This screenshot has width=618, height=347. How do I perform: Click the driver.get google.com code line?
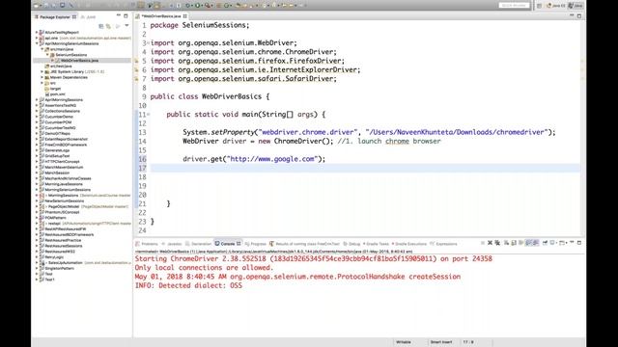pos(254,159)
